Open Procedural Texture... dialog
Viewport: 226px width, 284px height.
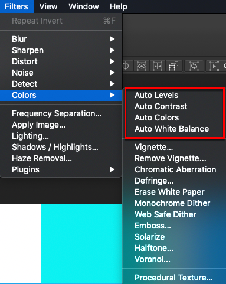coord(173,278)
